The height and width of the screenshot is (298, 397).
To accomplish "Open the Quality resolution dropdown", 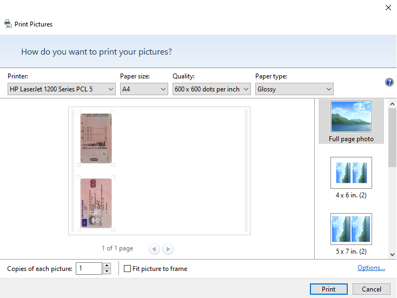I will tap(211, 89).
